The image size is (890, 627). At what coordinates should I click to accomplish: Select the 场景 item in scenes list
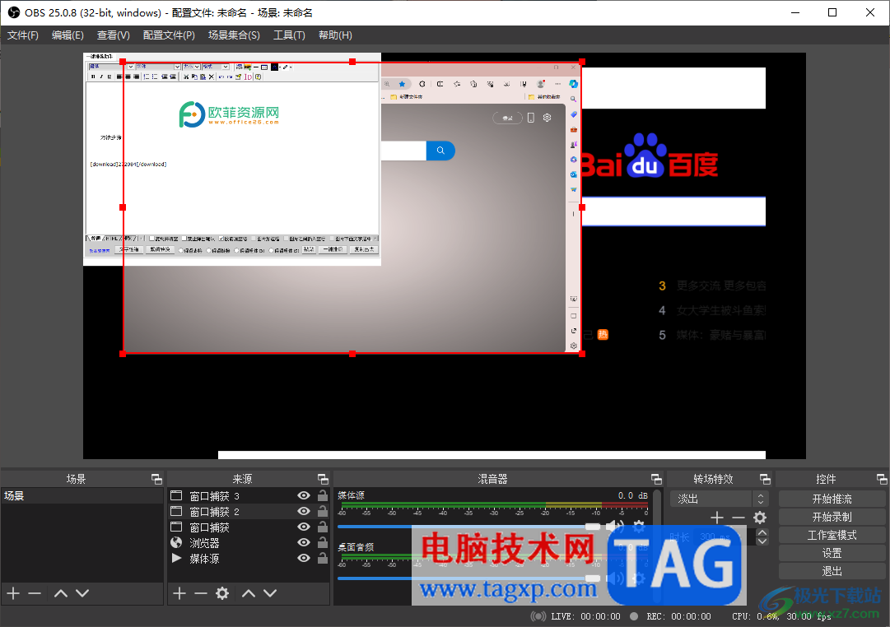(82, 495)
